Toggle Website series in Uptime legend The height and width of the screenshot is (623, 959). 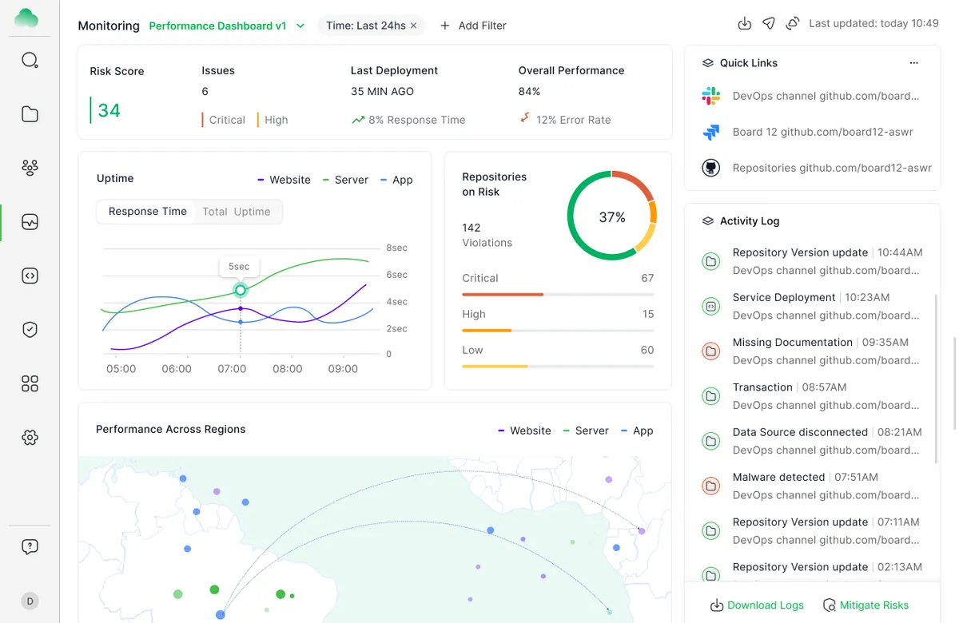[x=284, y=180]
